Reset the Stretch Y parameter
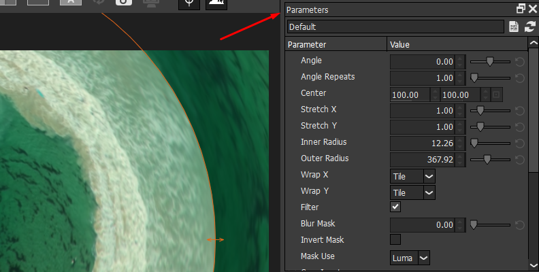Image resolution: width=539 pixels, height=272 pixels. [x=520, y=127]
